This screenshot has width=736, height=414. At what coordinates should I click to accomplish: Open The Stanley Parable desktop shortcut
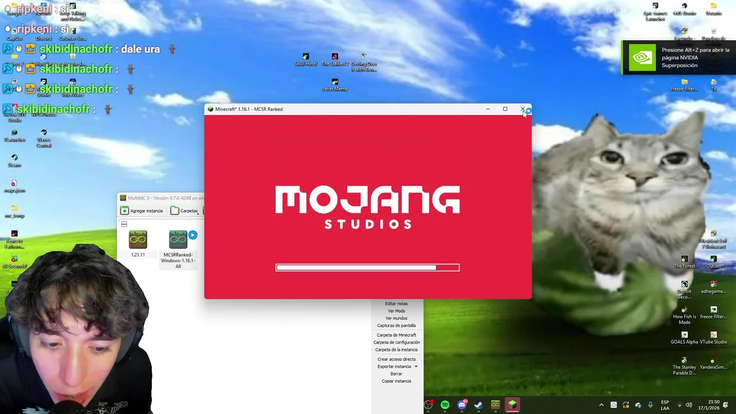(684, 366)
